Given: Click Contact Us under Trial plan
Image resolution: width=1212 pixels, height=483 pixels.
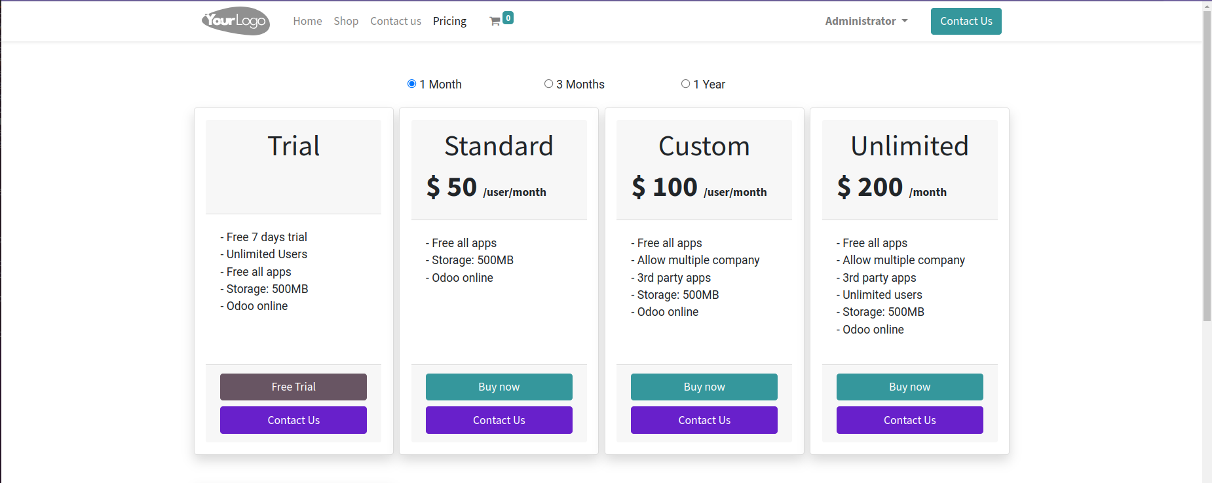Looking at the screenshot, I should tap(294, 420).
